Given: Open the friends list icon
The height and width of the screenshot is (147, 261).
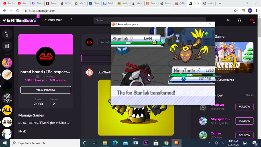Looking at the screenshot, I should pyautogui.click(x=240, y=20).
